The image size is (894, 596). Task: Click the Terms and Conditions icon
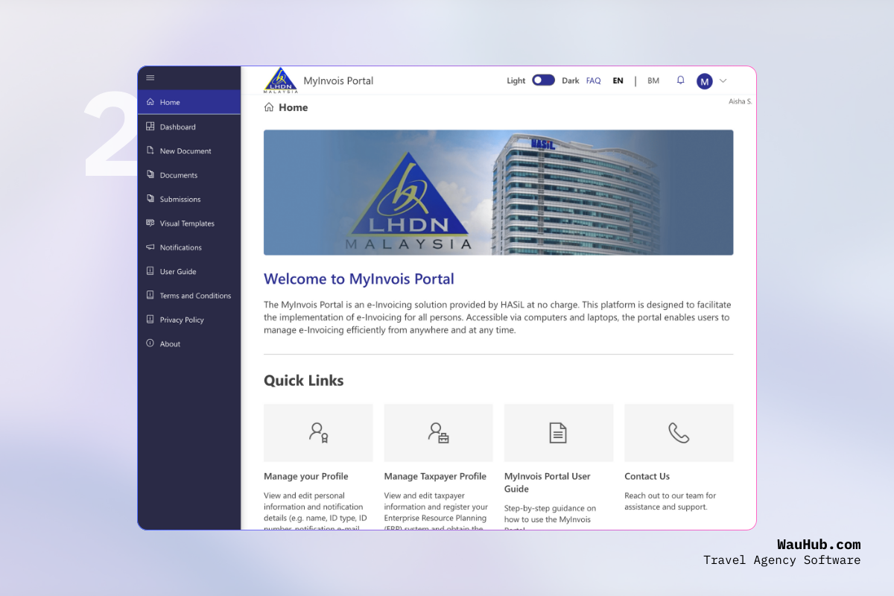coord(150,295)
